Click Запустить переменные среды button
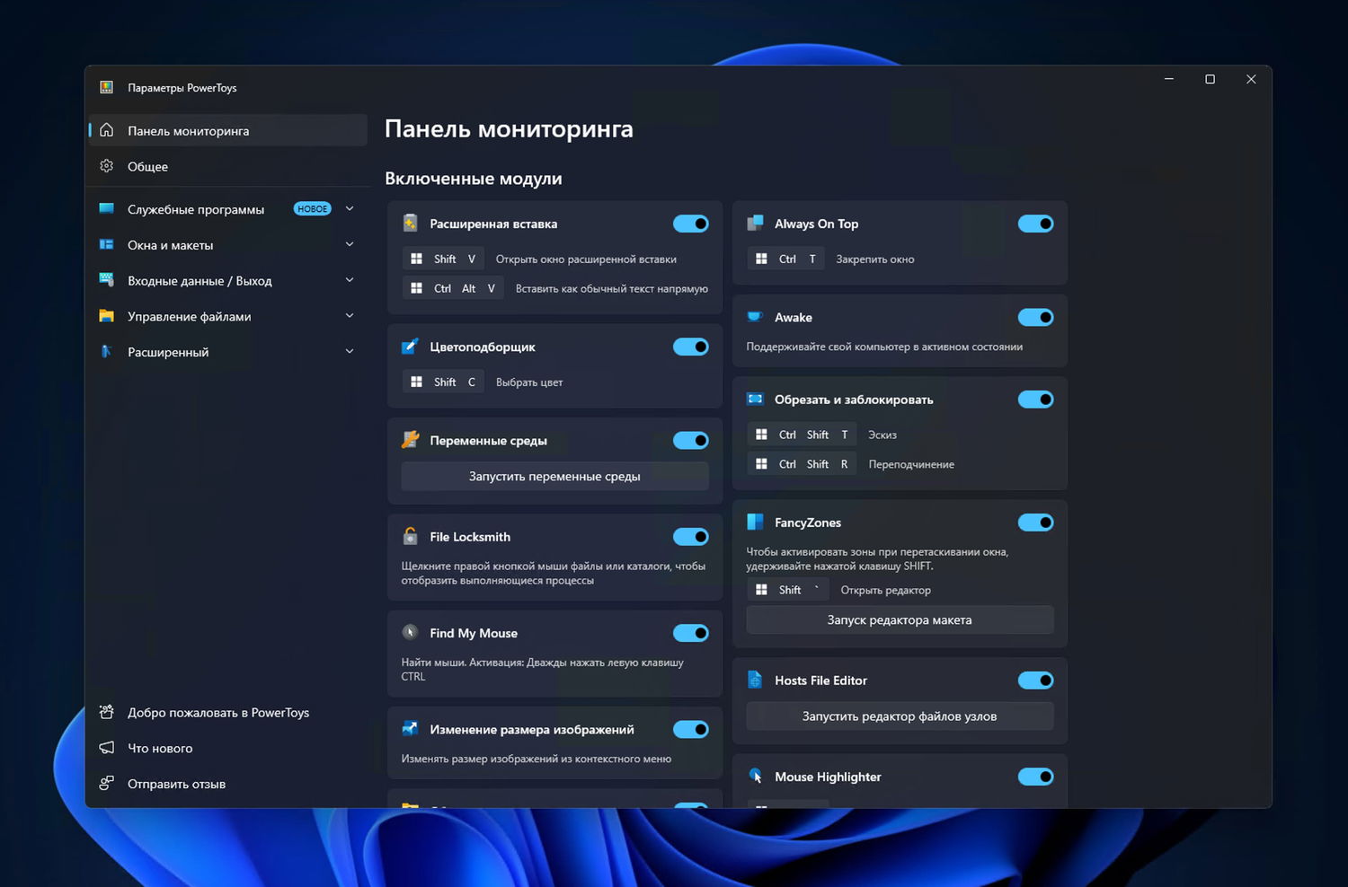The height and width of the screenshot is (887, 1348). pyautogui.click(x=554, y=476)
